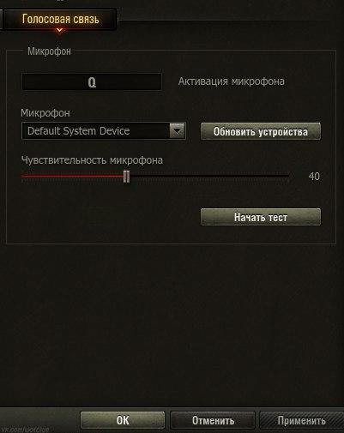Screen dimensions: 344x433
Task: Open the Голосовая связь tab
Action: [60, 19]
